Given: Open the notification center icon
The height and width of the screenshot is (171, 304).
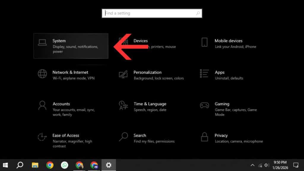Looking at the screenshot, I should pyautogui.click(x=296, y=165).
